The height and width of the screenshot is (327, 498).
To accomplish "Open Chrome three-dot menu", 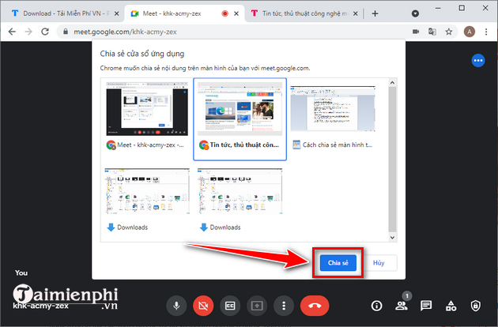I will click(x=486, y=32).
